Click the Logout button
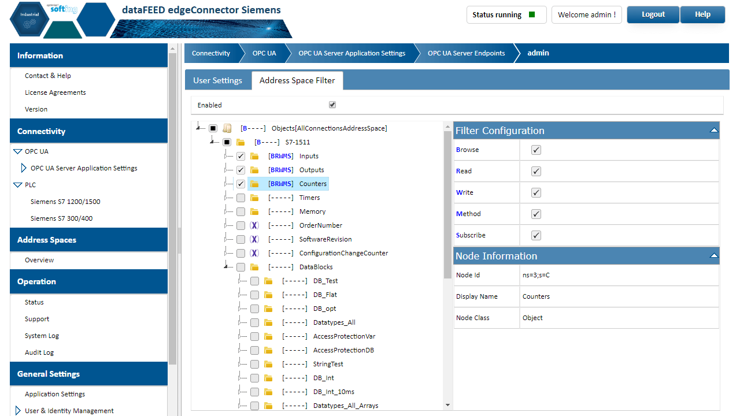Image resolution: width=740 pixels, height=416 pixels. pos(653,14)
